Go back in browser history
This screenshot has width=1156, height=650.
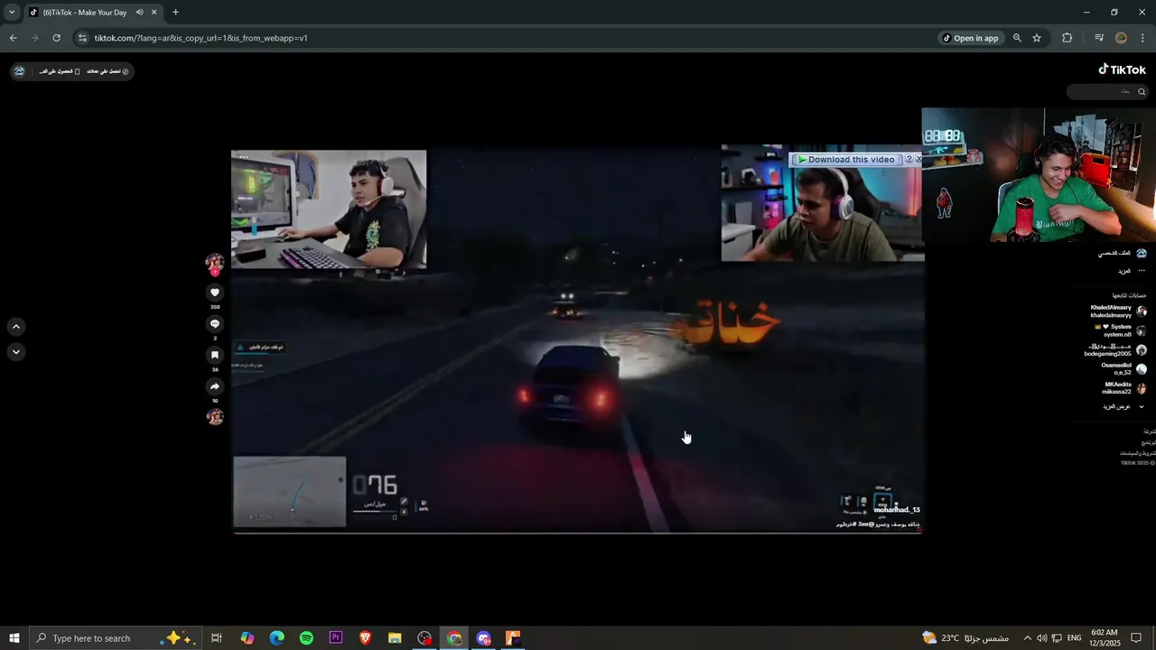(14, 38)
